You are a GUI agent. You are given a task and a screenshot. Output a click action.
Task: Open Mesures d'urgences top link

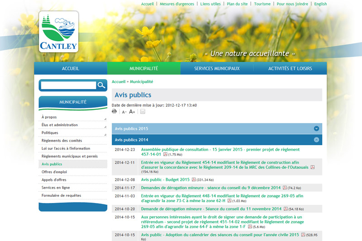coord(177,4)
